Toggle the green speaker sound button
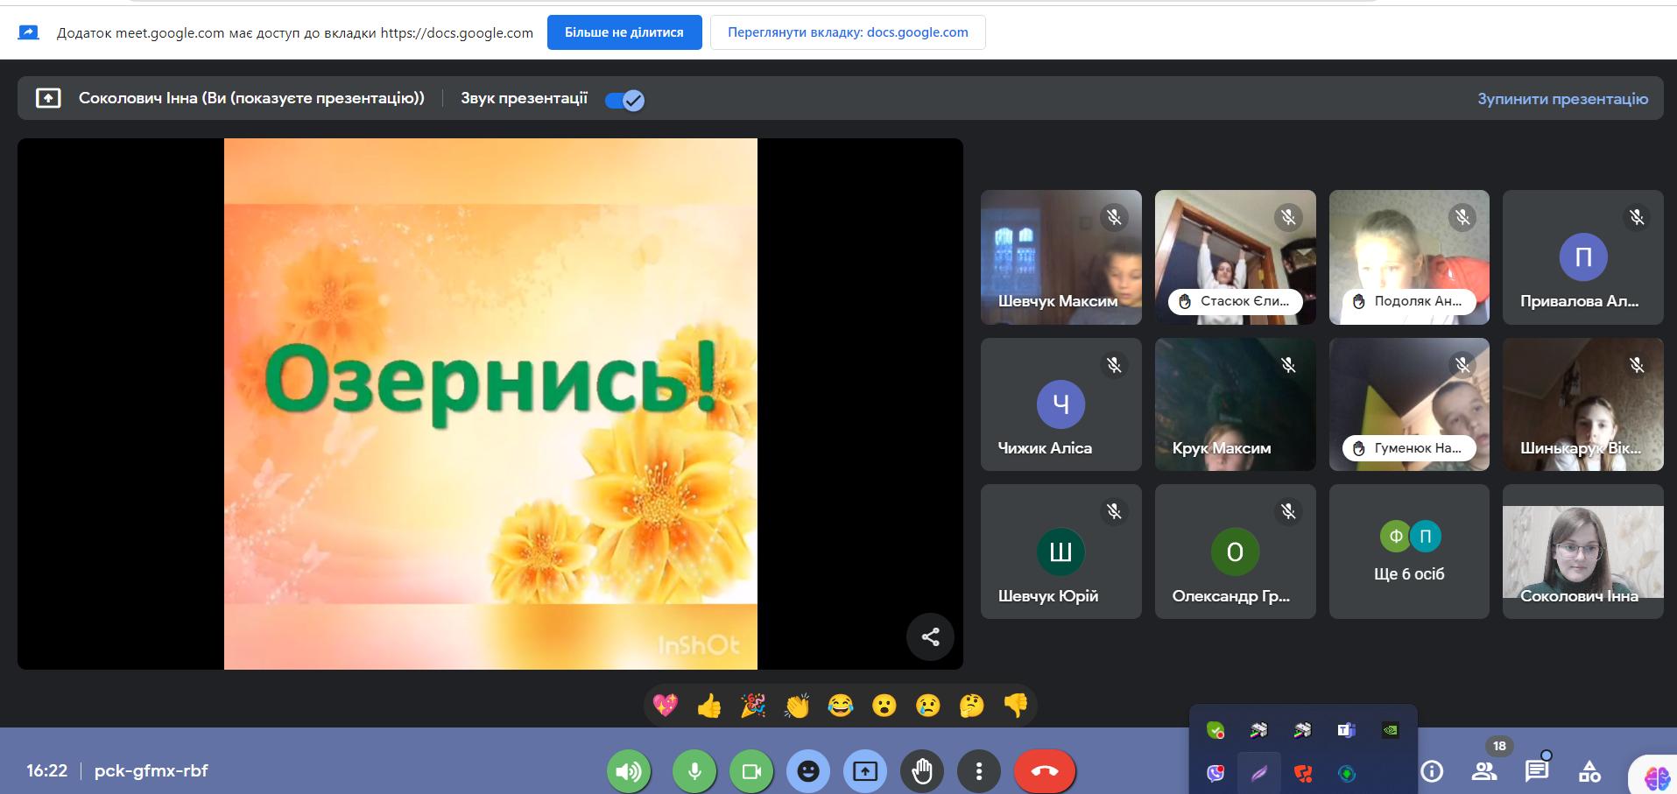Viewport: 1677px width, 794px height. pyautogui.click(x=629, y=771)
